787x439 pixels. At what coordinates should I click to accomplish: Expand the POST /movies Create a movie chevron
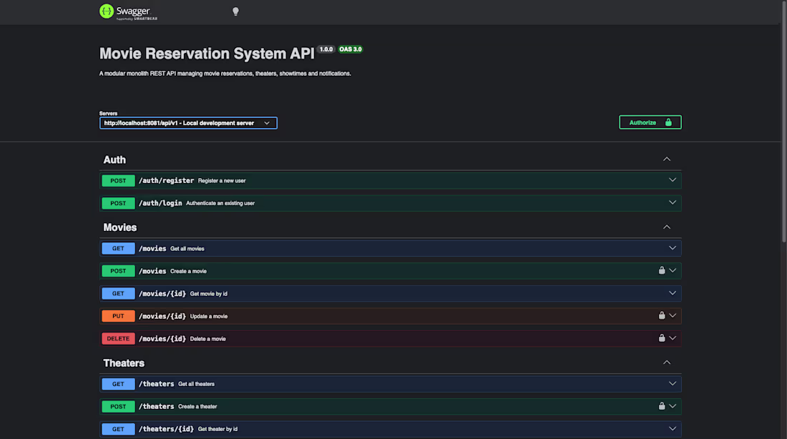click(x=672, y=270)
